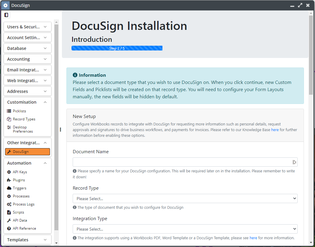The height and width of the screenshot is (247, 315).
Task: Expand the Database section
Action: [28, 48]
